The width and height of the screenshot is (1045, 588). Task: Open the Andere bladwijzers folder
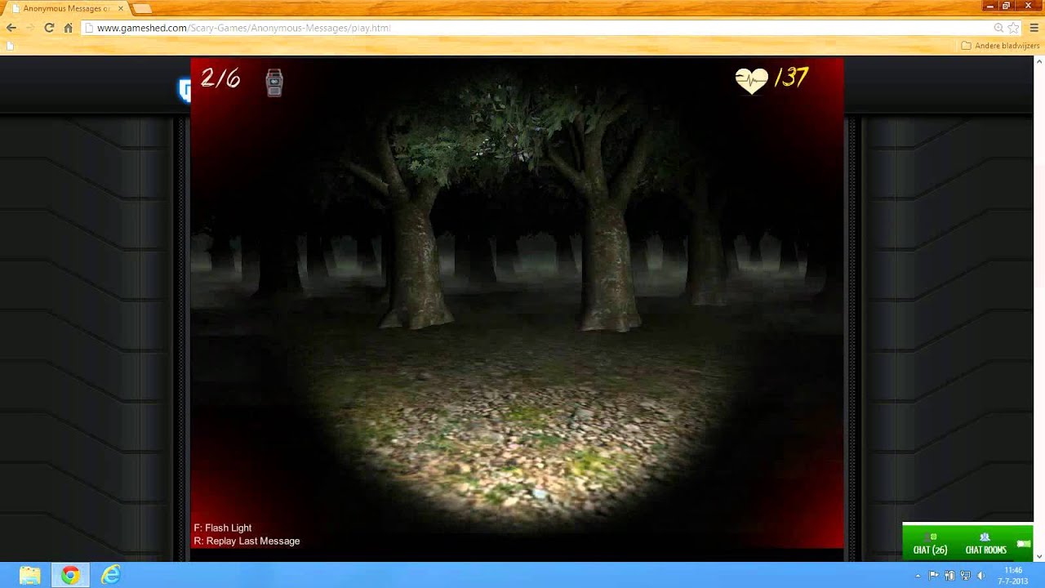(x=1000, y=46)
